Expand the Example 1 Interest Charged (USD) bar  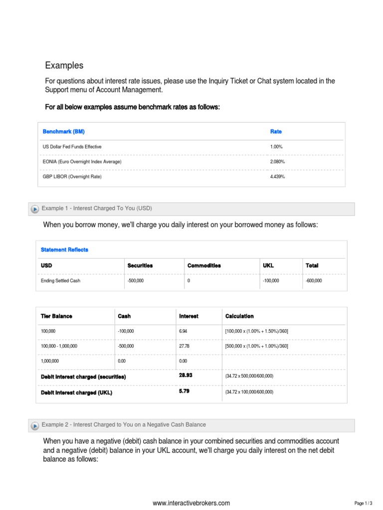click(100, 208)
